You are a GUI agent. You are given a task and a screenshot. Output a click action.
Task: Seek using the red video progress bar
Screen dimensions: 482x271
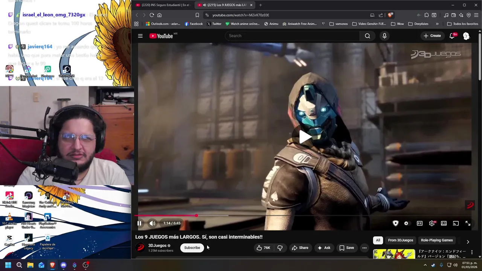pyautogui.click(x=166, y=216)
